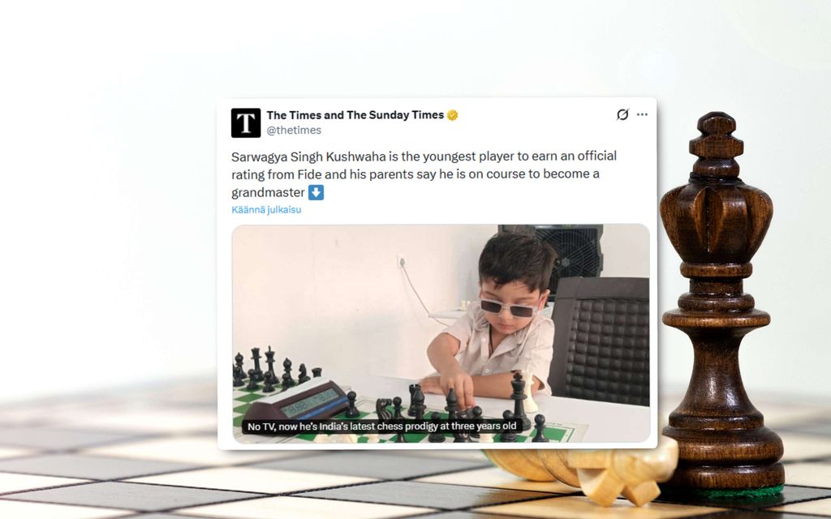
Task: Click the gold verified badge
Action: (x=452, y=115)
